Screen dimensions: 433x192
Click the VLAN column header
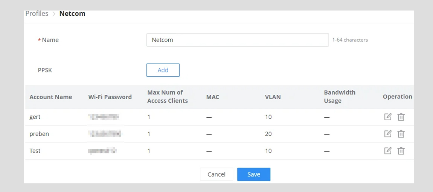(273, 97)
